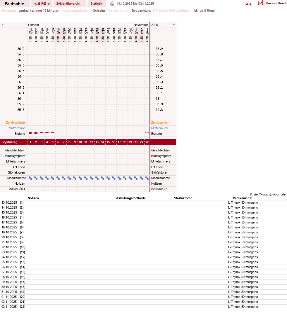This screenshot has height=332, width=287.
Task: Click the left 36.5 temperature axis label
Action: click(x=21, y=71)
